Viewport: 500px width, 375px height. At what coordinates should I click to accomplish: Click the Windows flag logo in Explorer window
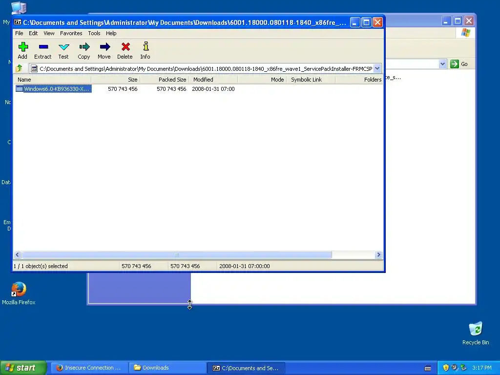click(x=465, y=32)
